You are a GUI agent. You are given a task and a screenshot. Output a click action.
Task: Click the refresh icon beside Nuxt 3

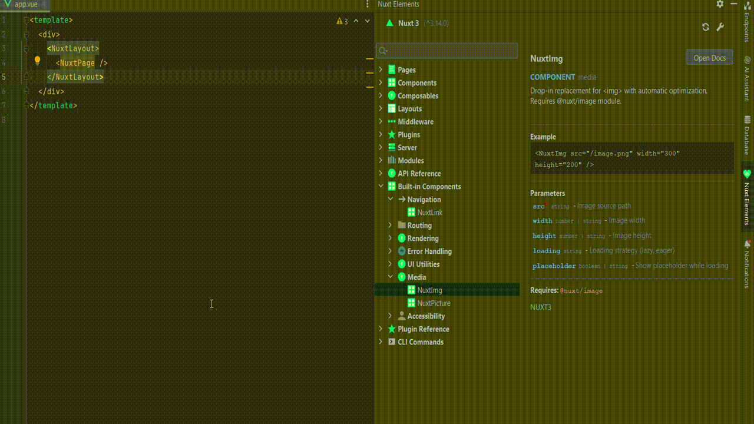(706, 27)
